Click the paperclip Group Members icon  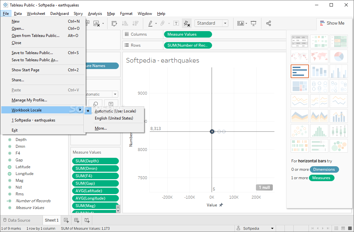tap(162, 23)
